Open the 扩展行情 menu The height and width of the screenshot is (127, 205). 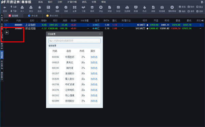pos(72,2)
